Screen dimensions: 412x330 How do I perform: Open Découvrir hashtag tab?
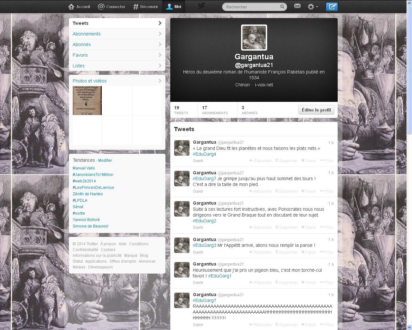[x=145, y=6]
